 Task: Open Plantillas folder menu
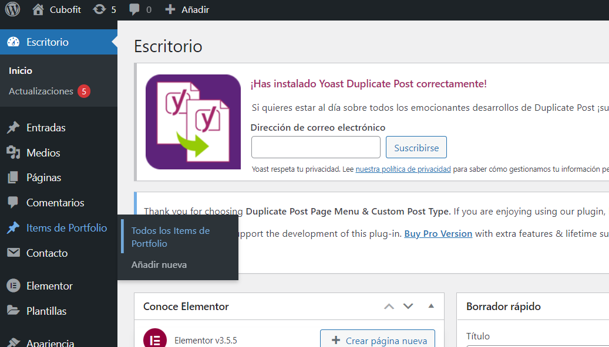point(46,311)
